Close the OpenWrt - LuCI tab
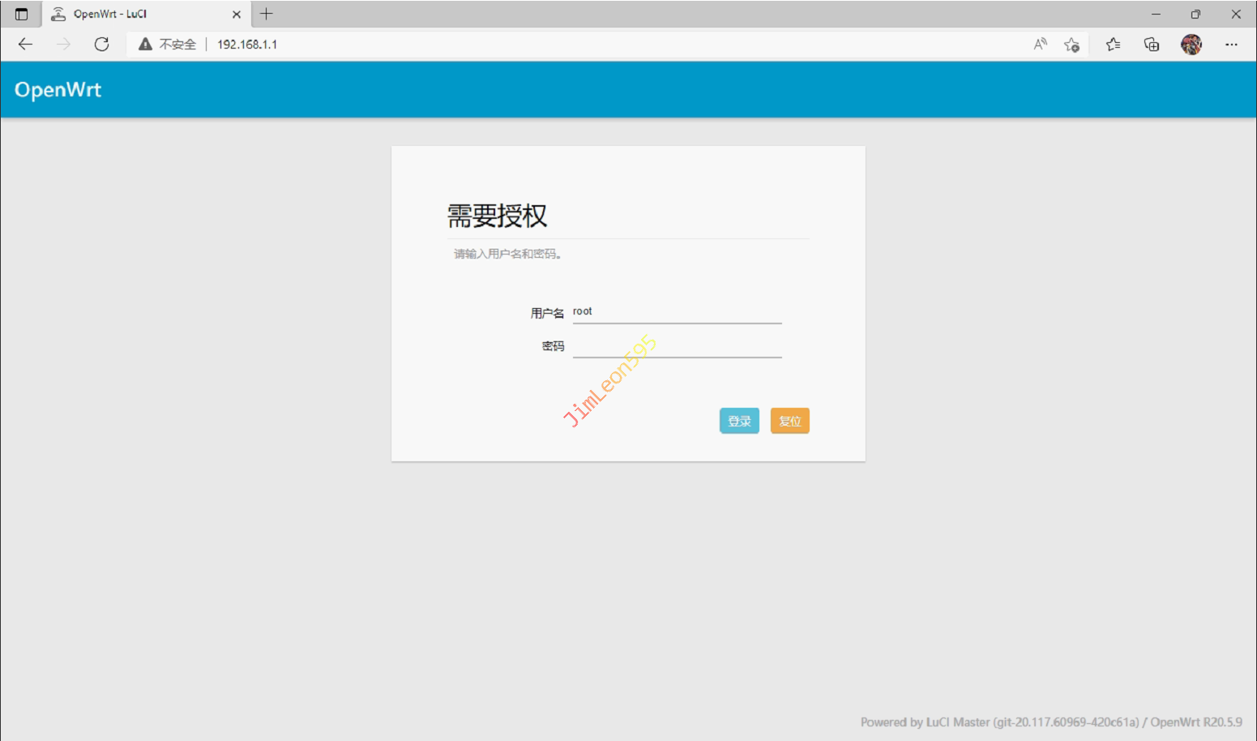Image resolution: width=1257 pixels, height=741 pixels. pyautogui.click(x=237, y=14)
